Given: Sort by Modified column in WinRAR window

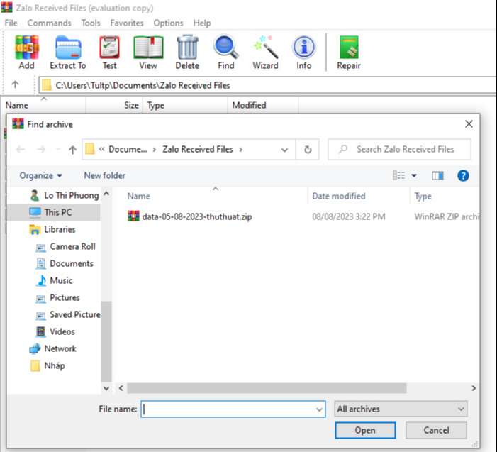Looking at the screenshot, I should (249, 105).
